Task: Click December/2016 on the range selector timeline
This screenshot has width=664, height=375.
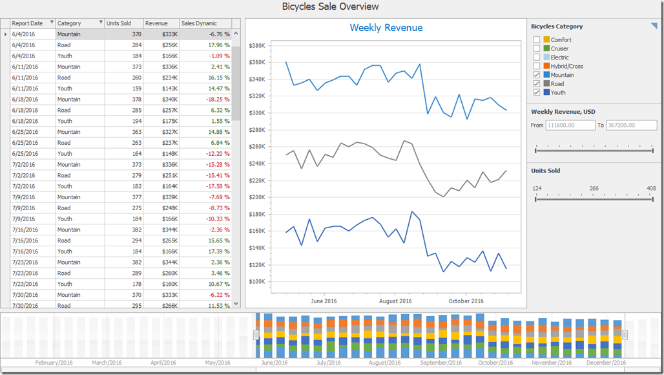Action: pyautogui.click(x=606, y=363)
